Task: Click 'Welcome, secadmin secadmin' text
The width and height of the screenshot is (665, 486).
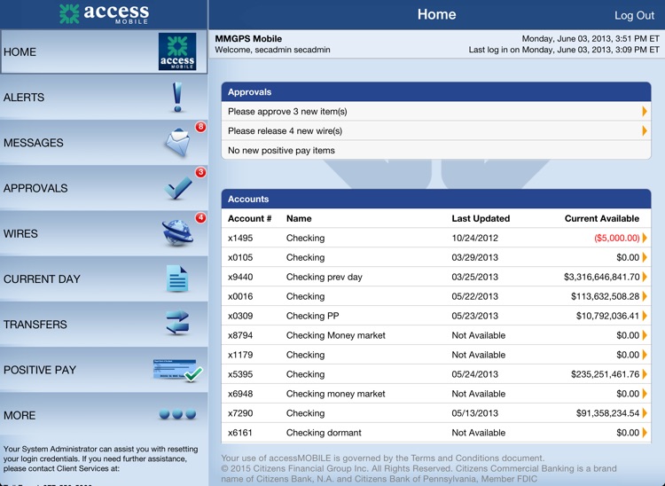Action: click(x=272, y=50)
